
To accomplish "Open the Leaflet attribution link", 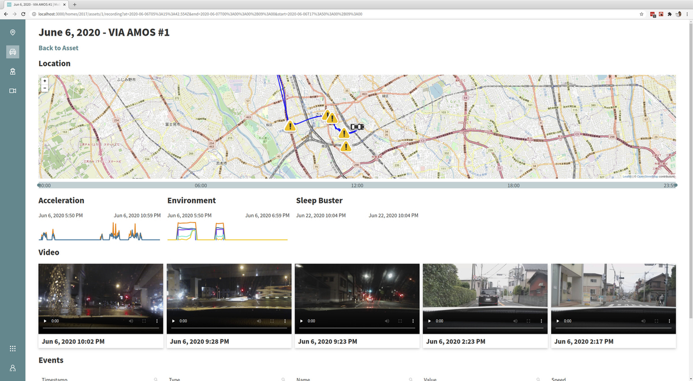I will 627,176.
